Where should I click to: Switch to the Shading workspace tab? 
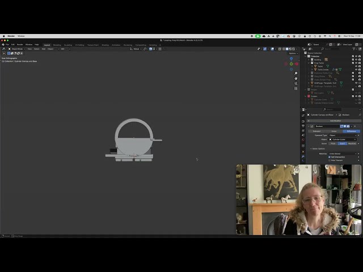tap(105, 45)
